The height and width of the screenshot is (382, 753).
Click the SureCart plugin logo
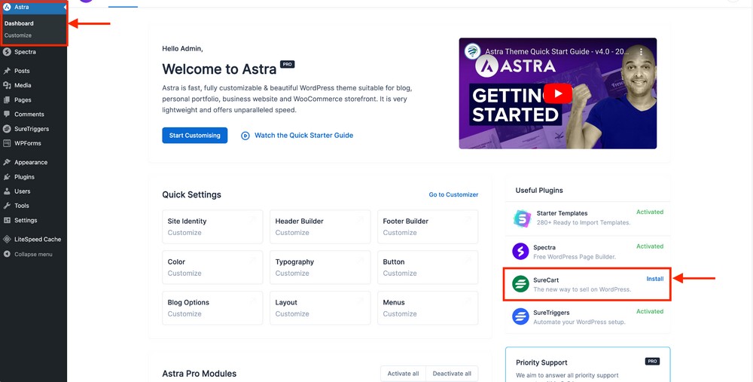pyautogui.click(x=520, y=284)
